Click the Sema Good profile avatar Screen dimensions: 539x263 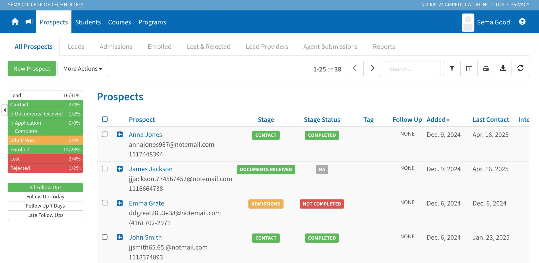[x=468, y=22]
